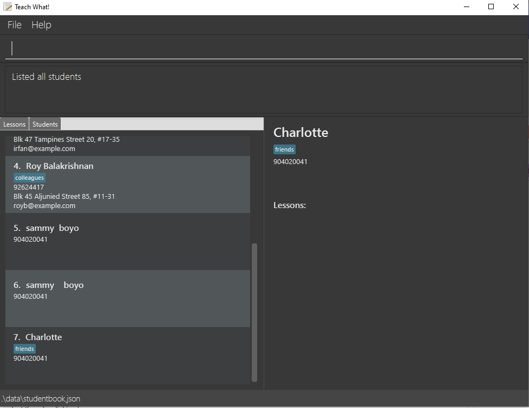The image size is (529, 408).
Task: Click email royb@example.com
Action: [x=44, y=206]
